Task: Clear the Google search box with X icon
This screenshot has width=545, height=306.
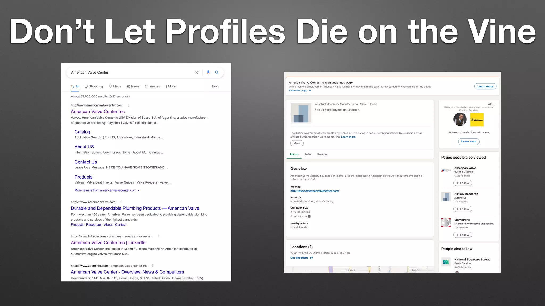Action: (197, 73)
